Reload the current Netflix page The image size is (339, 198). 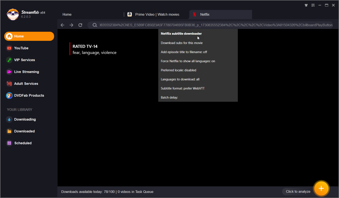80,25
